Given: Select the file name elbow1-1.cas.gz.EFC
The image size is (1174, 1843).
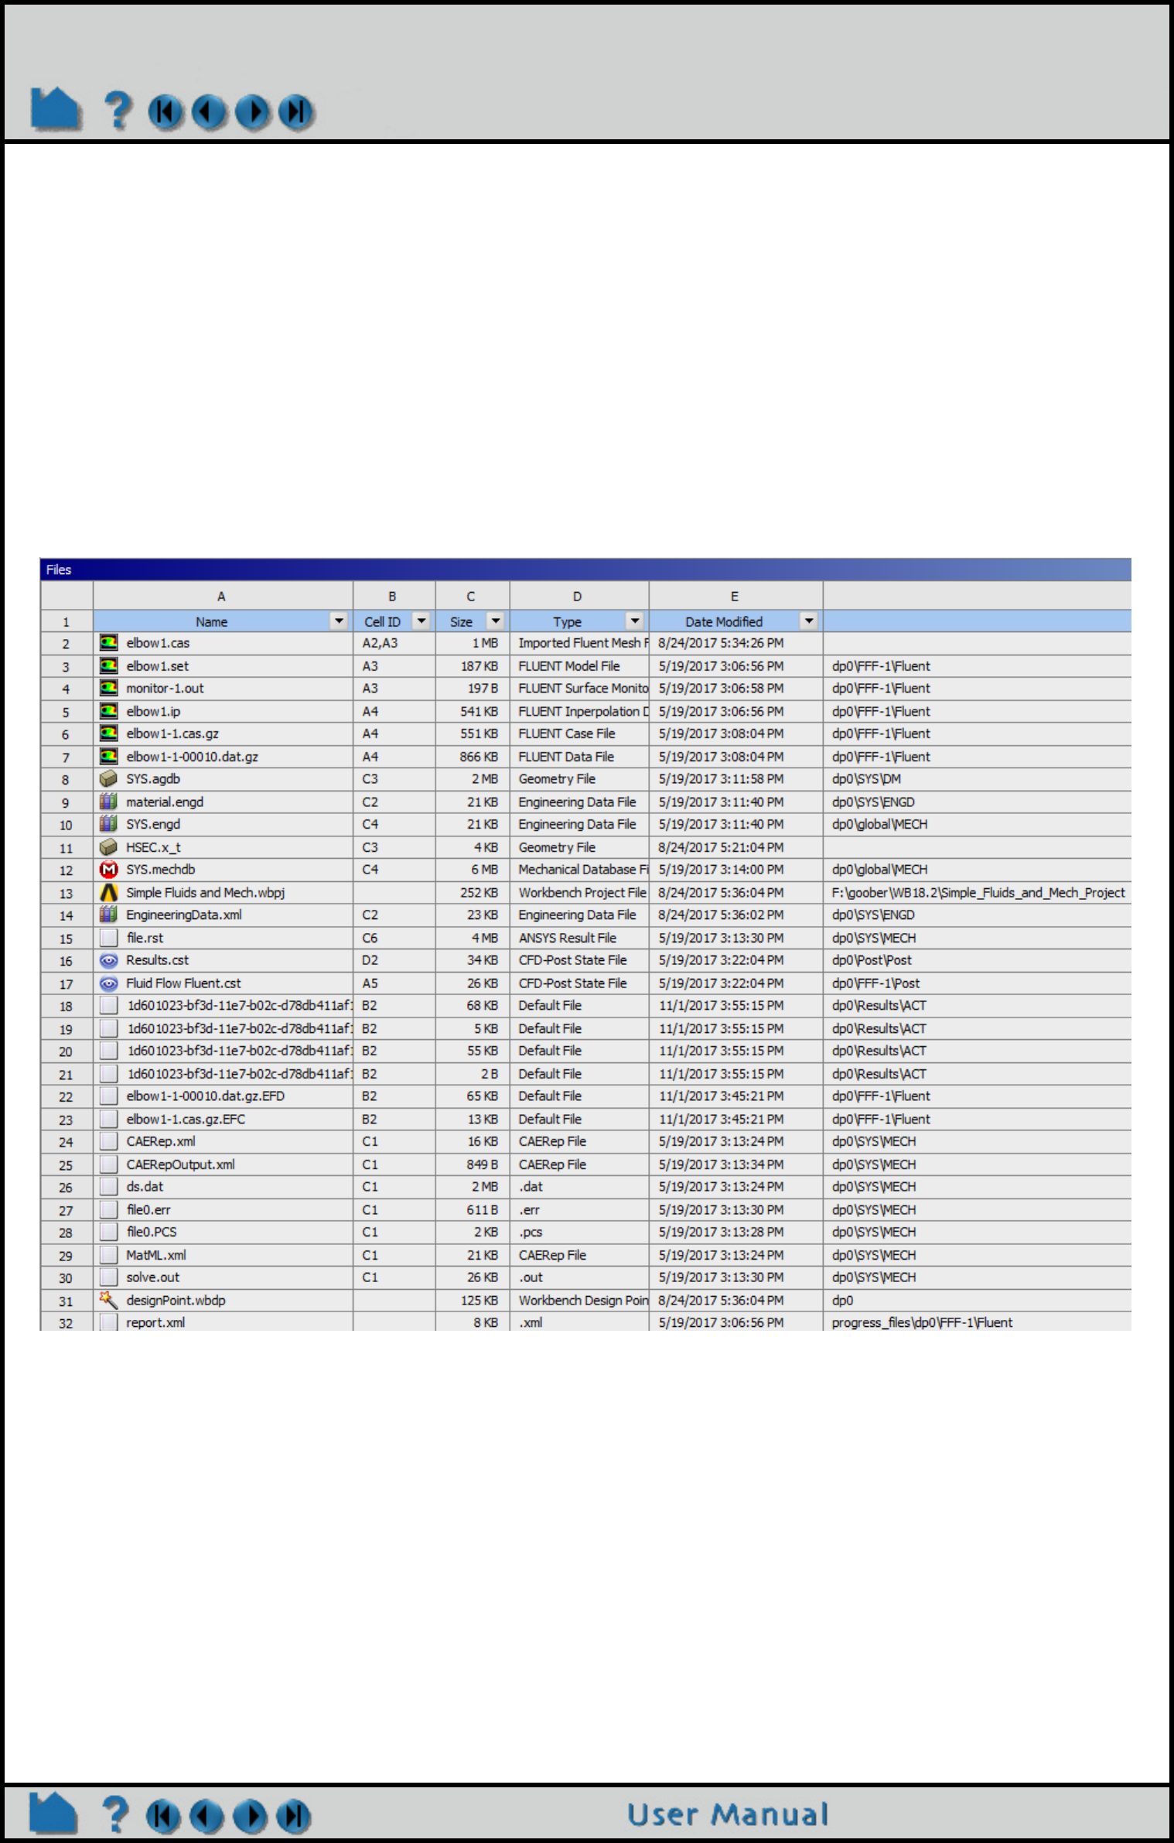Looking at the screenshot, I should (186, 1119).
